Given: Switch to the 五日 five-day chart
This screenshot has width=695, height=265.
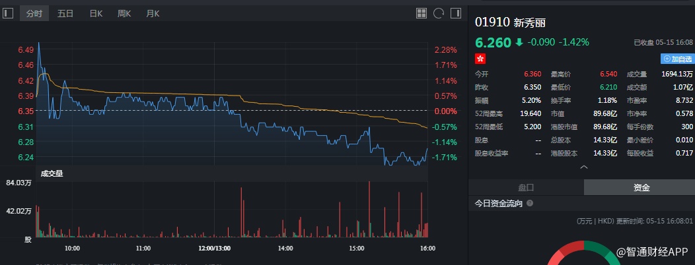Looking at the screenshot, I should pos(65,13).
